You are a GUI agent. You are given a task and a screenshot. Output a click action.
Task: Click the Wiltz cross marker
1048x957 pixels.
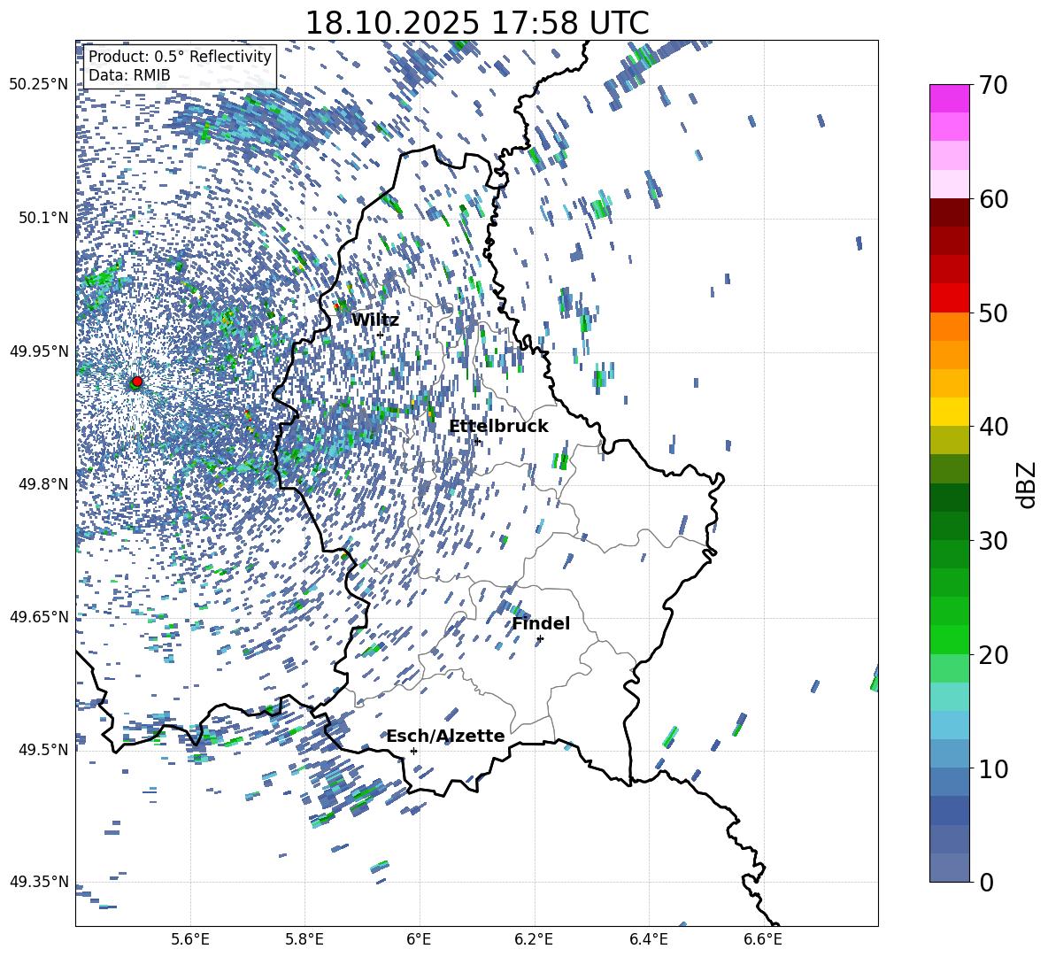point(380,335)
